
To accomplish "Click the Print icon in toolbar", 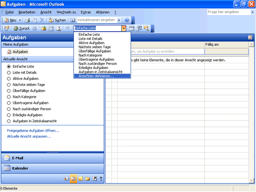I will coord(27,20).
